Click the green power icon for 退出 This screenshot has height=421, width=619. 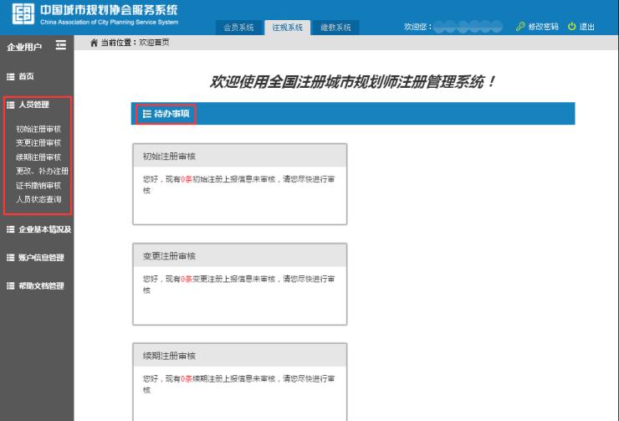[572, 27]
